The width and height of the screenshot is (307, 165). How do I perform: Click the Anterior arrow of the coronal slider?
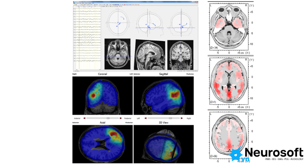click(84, 118)
